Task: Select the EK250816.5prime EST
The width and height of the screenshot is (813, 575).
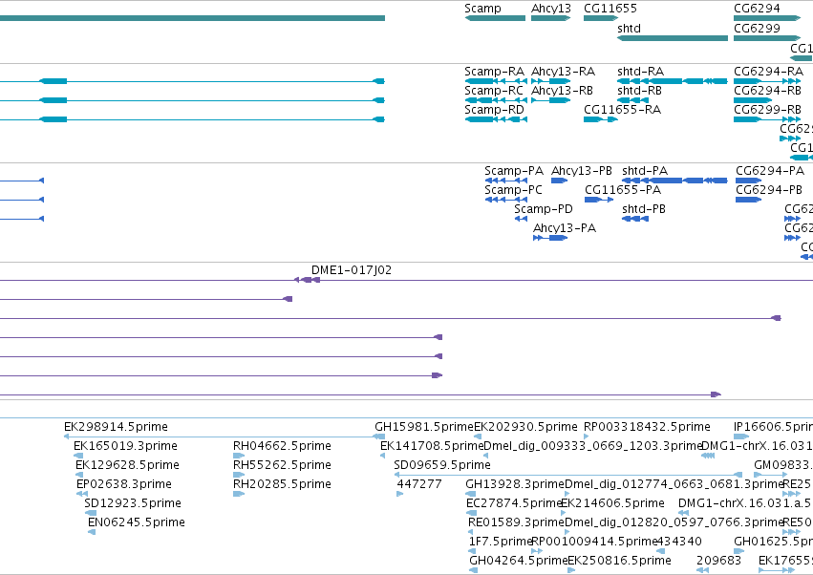Action: tap(571, 570)
